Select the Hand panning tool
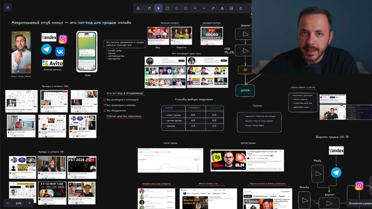372x209 pixels. pos(149,8)
